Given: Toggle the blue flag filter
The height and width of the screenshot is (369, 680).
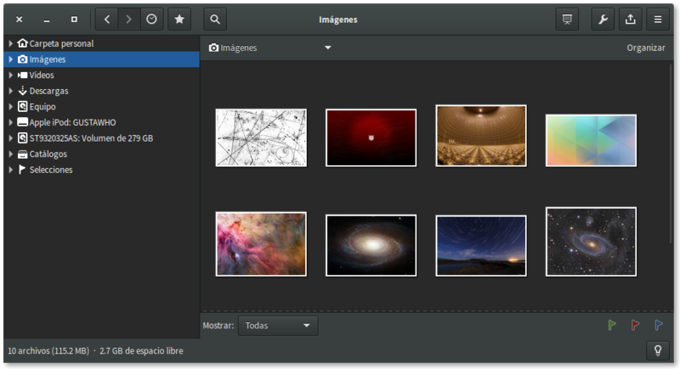Looking at the screenshot, I should point(659,325).
